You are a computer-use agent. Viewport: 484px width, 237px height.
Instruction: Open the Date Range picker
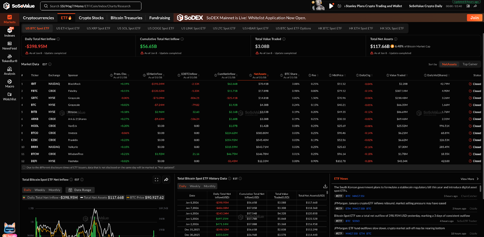(80, 190)
